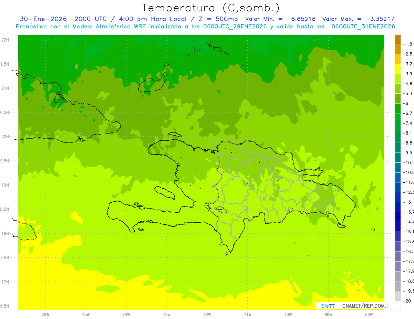The image size is (414, 319).
Task: Click the '-2.5' colorbar value label
Action: [407, 54]
